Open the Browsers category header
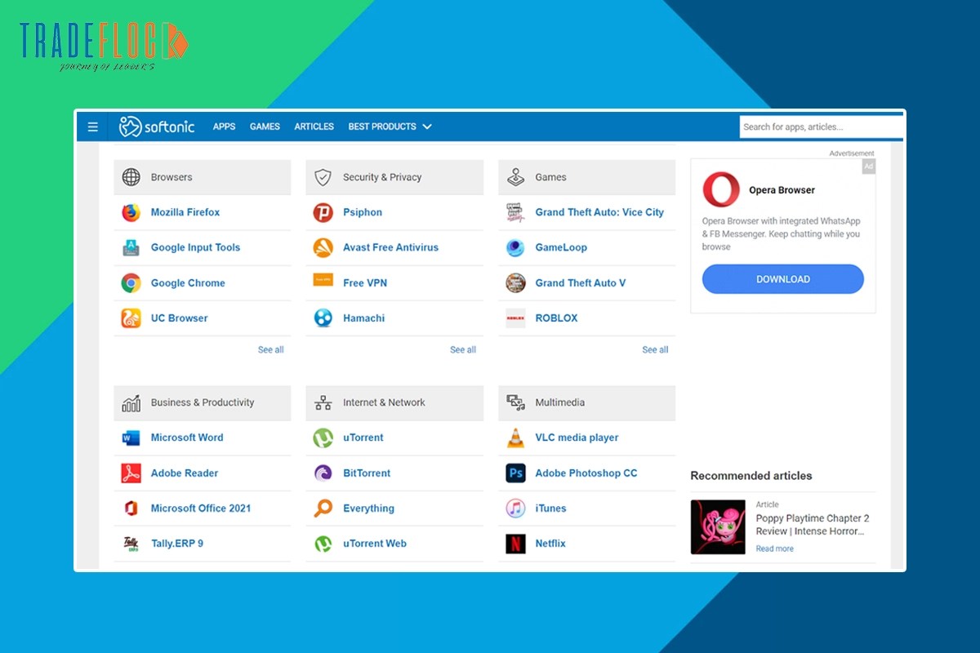Image resolution: width=980 pixels, height=653 pixels. (203, 177)
